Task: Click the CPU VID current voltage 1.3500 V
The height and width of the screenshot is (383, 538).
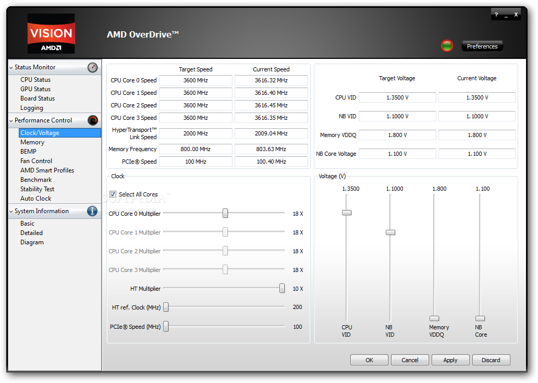Action: [x=477, y=97]
